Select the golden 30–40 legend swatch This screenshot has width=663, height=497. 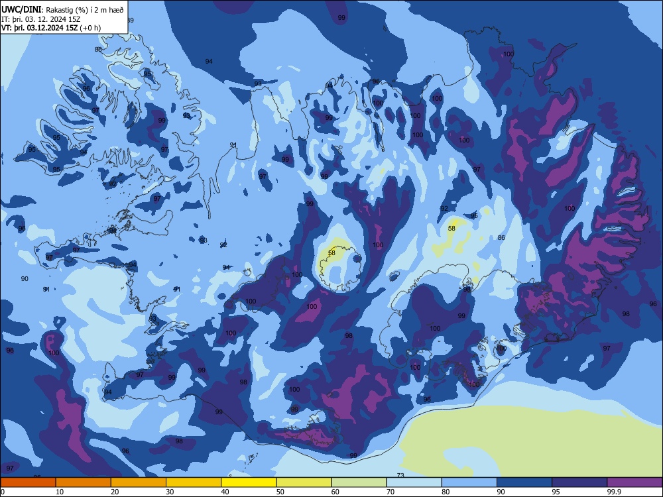point(194,482)
